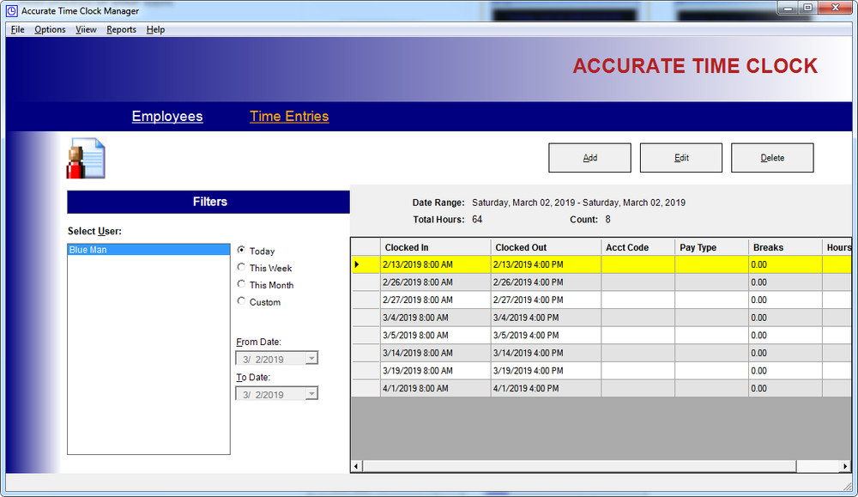
Task: Click the Add button to create a time entry
Action: click(x=589, y=157)
